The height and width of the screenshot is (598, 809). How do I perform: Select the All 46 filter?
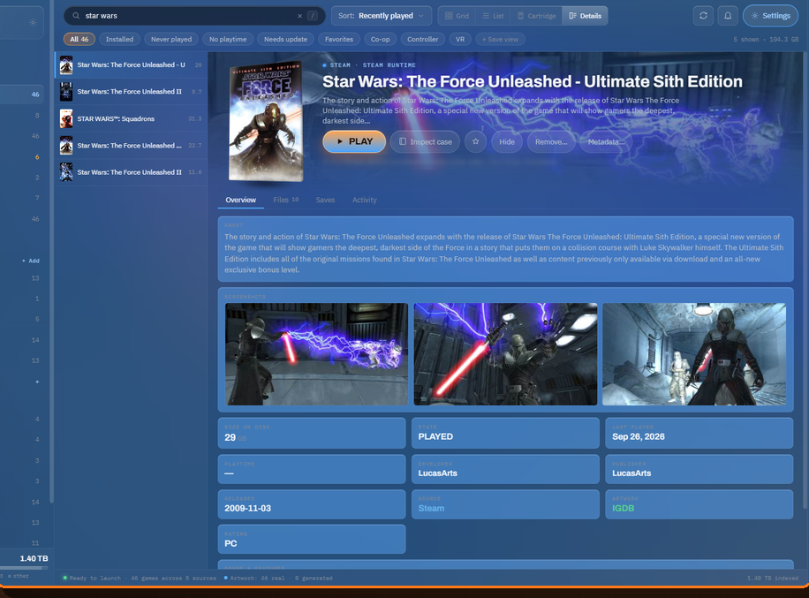79,39
